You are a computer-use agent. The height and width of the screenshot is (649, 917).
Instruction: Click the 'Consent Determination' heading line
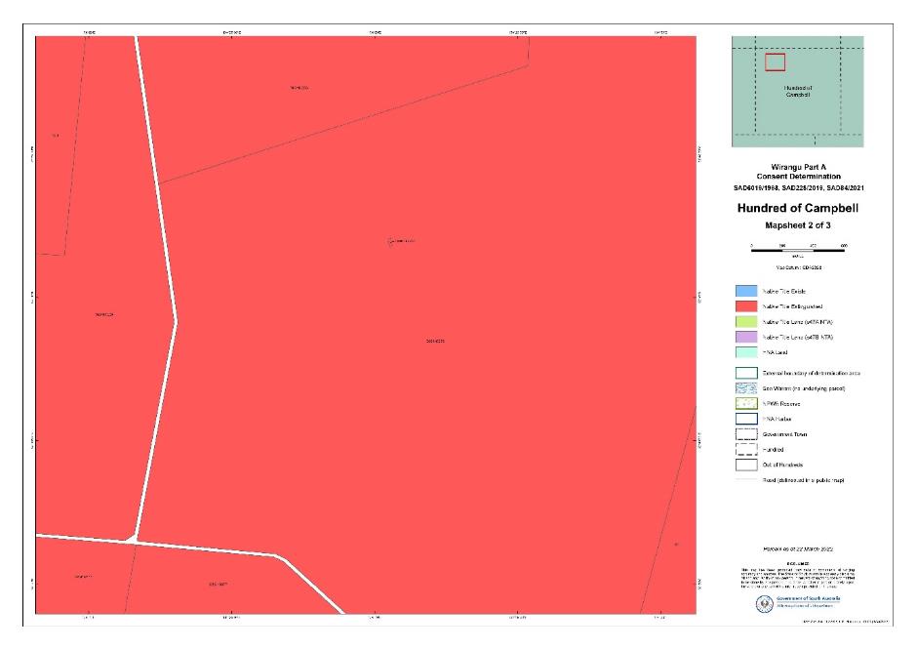[x=798, y=176]
